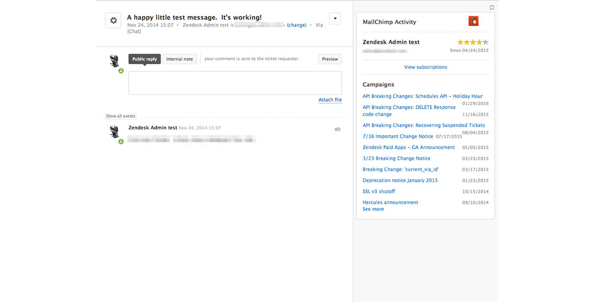Image resolution: width=594 pixels, height=302 pixels.
Task: Click the MailChimp monkey logo icon
Action: (x=474, y=21)
